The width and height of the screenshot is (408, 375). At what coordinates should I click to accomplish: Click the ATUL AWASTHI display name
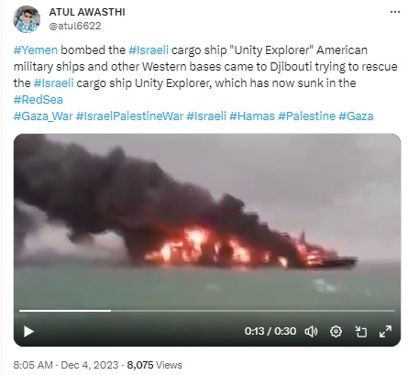click(87, 12)
